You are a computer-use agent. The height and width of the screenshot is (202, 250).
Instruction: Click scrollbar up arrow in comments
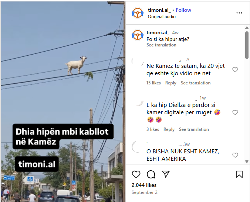247,28
